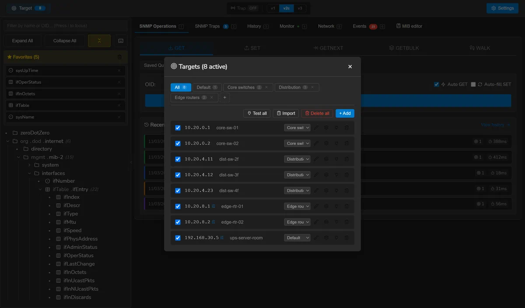
Task: Click blue list icon beside 10.20.8.1
Action: pyautogui.click(x=213, y=206)
